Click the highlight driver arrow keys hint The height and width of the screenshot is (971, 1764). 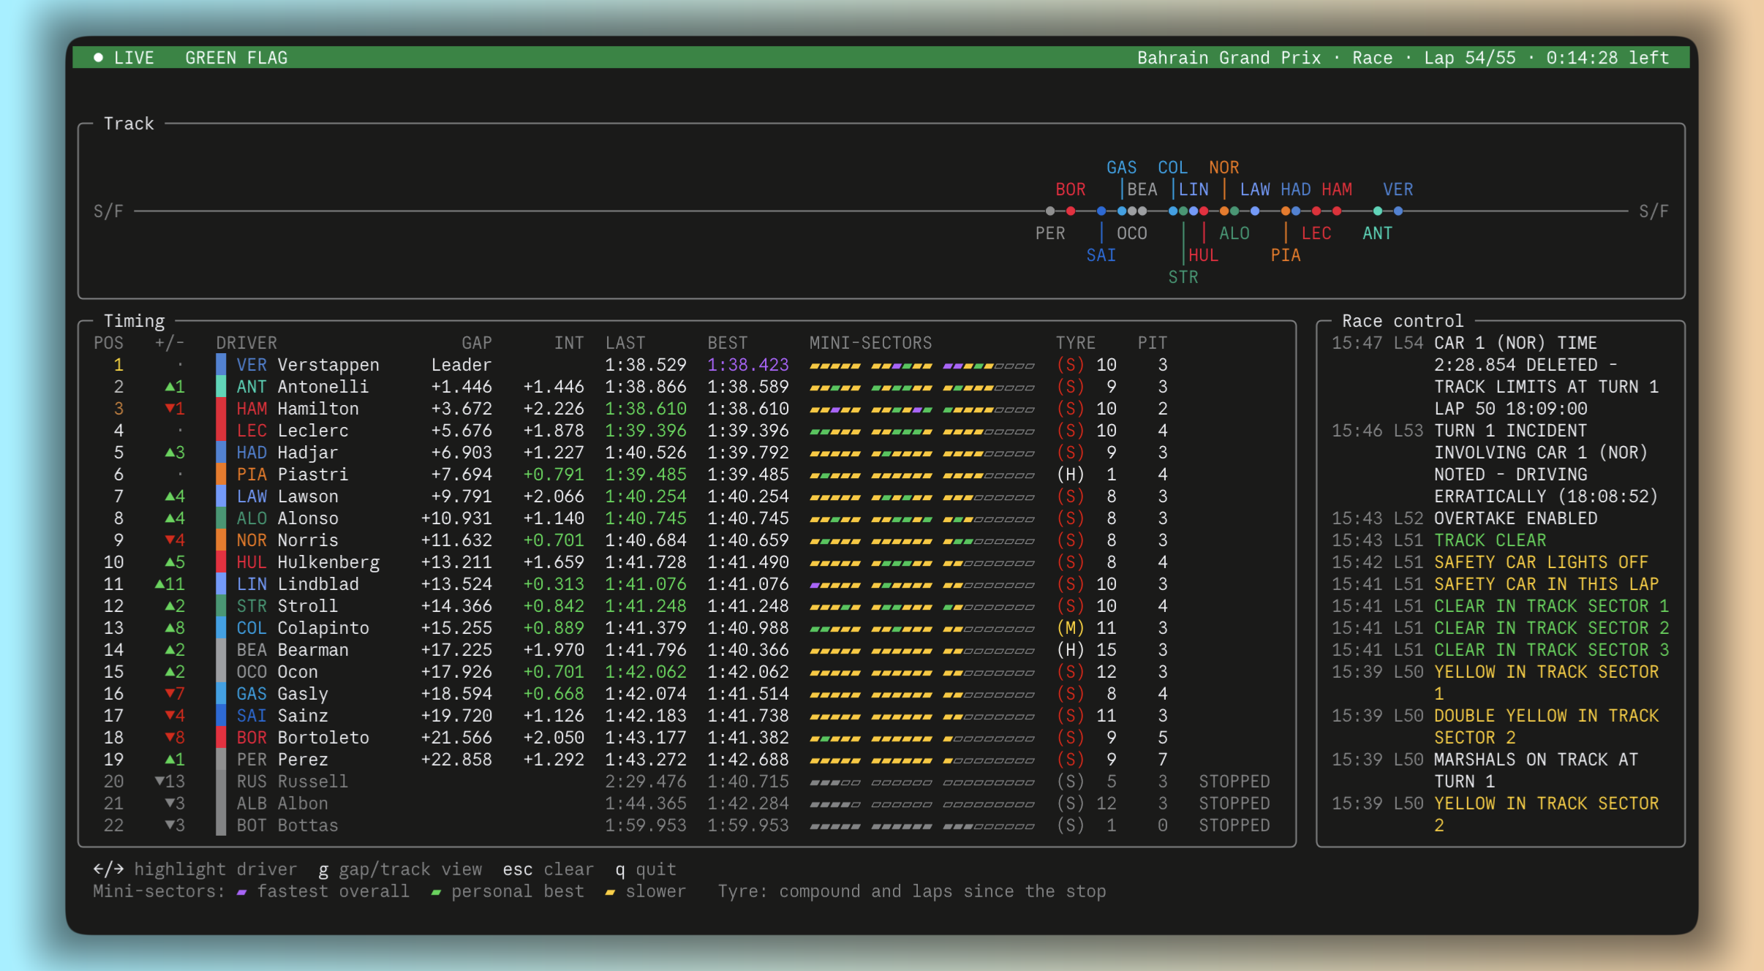(195, 869)
